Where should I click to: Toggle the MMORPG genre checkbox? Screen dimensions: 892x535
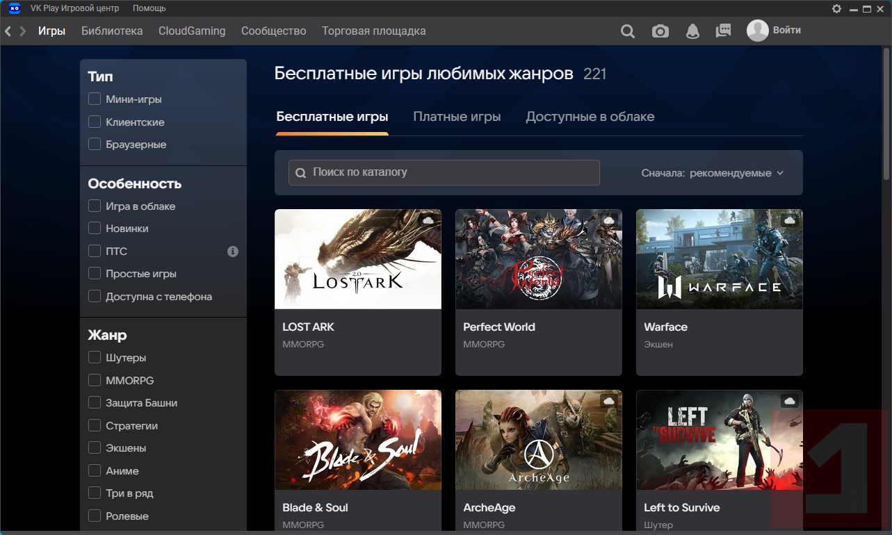click(95, 381)
